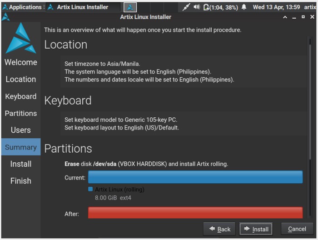Click the Back button
This screenshot has width=318, height=240.
pos(219,229)
